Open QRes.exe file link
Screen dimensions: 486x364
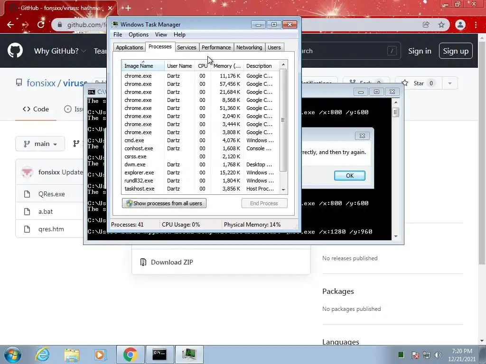pos(51,194)
